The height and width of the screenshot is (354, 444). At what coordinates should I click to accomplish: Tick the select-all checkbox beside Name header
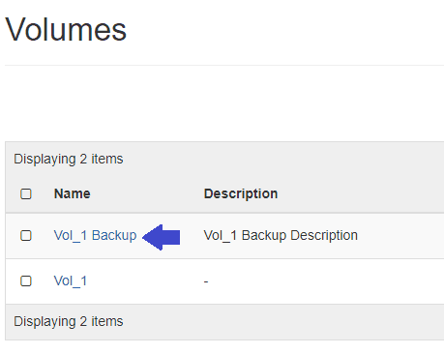(x=26, y=193)
